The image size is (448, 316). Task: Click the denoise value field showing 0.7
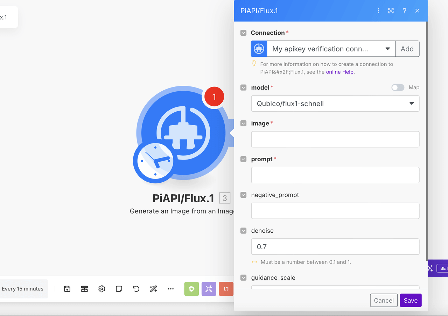coord(335,246)
